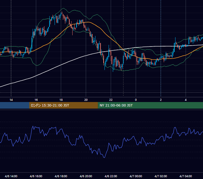Viewport: 203px width, 179px height.
Task: Click the 16 hour label on price chart axis
Action: (36, 100)
